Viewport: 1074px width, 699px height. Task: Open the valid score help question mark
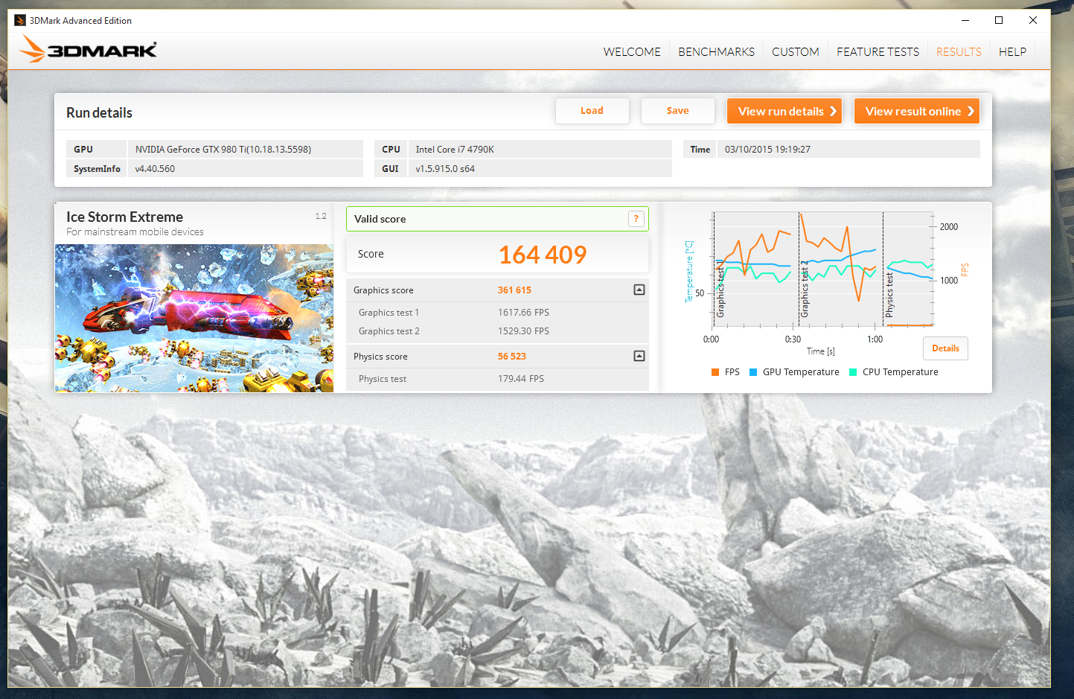click(x=636, y=218)
